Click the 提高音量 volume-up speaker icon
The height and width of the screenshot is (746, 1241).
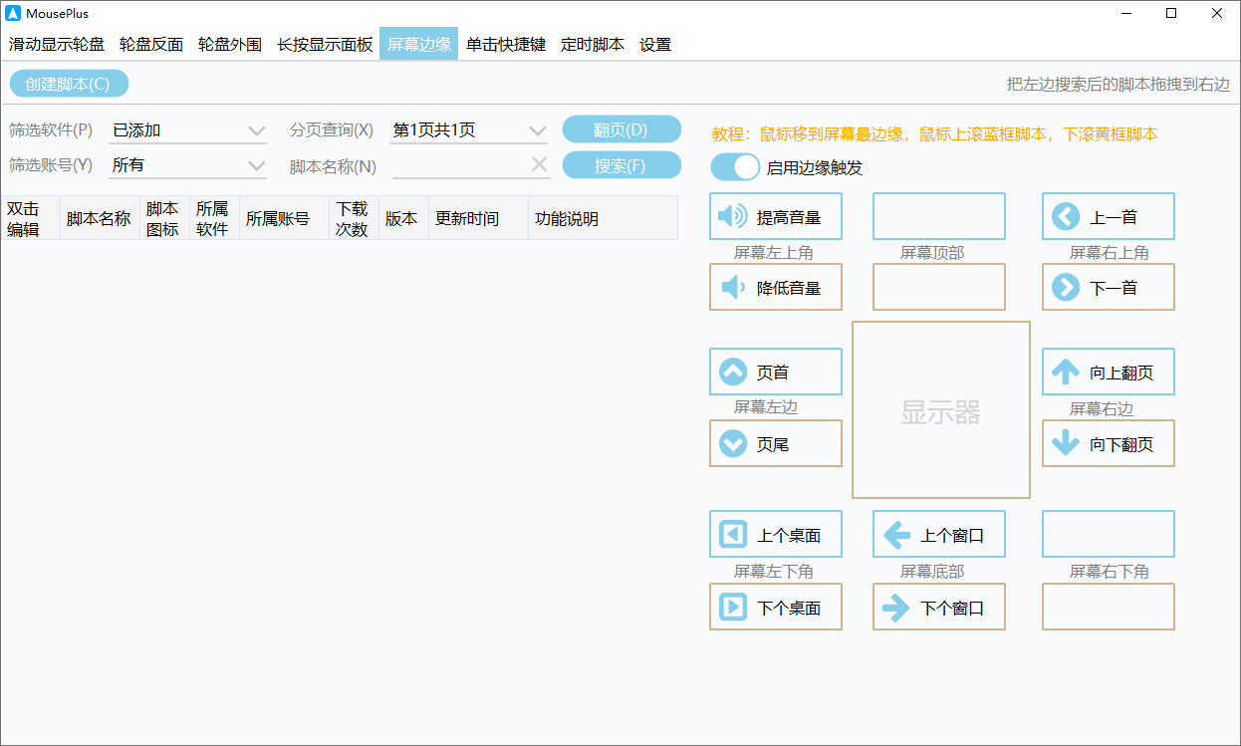(732, 216)
